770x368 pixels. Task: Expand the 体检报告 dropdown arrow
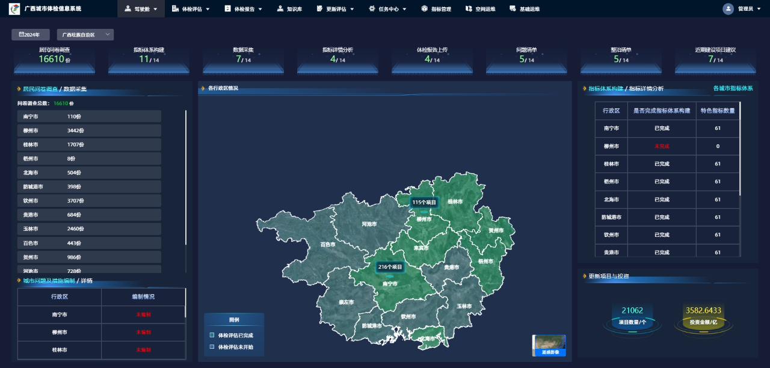pos(260,10)
